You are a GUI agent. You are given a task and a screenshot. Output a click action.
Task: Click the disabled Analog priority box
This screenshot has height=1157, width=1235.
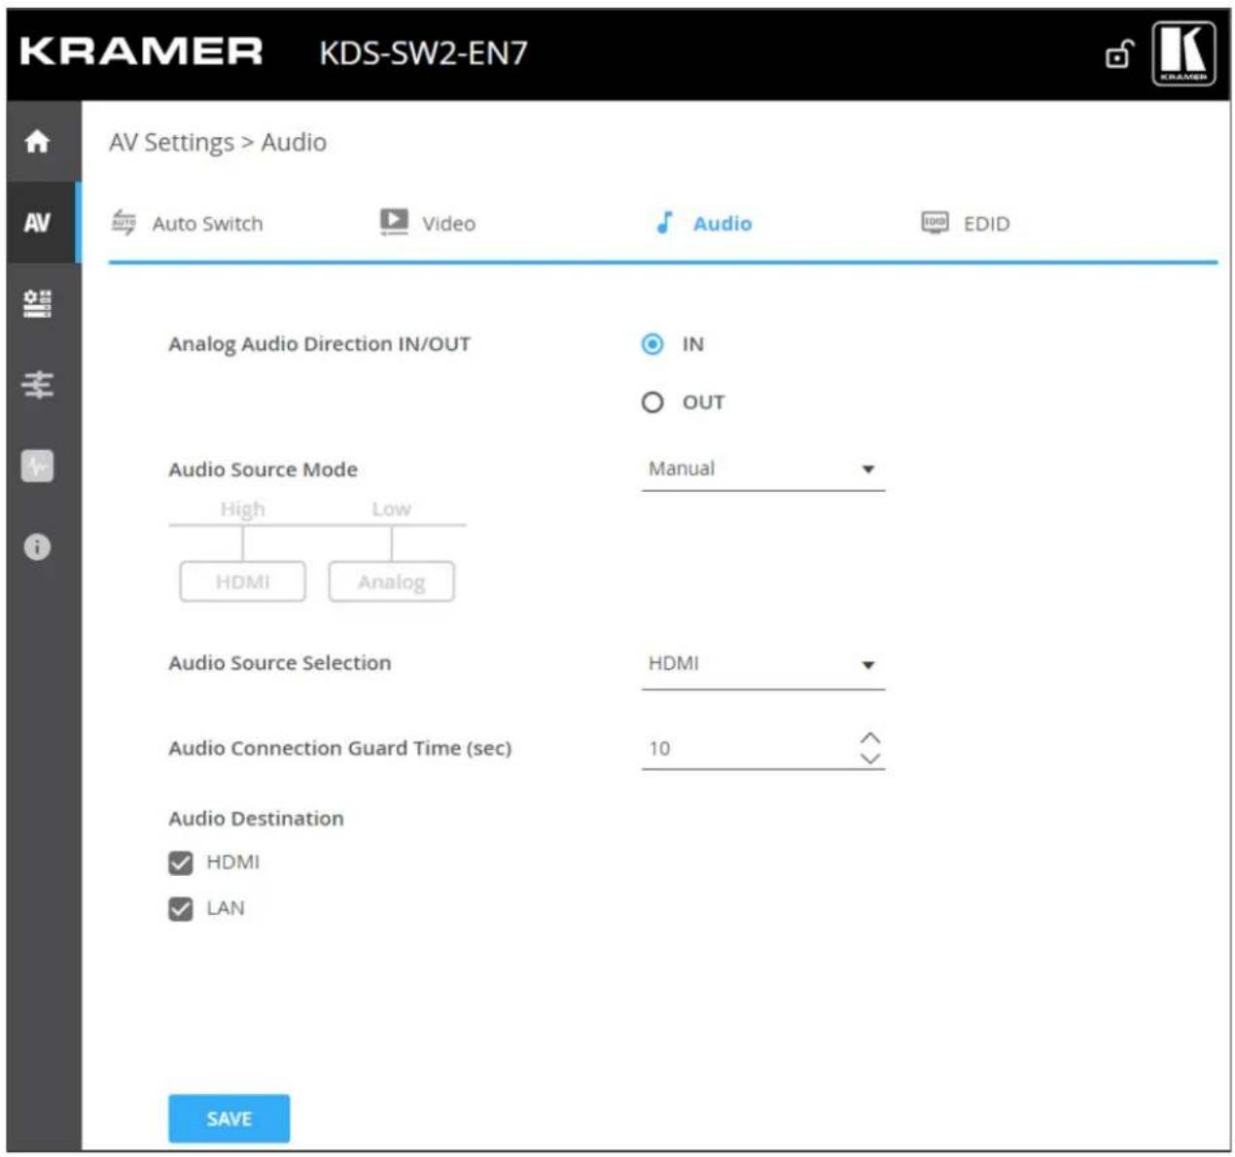[391, 581]
